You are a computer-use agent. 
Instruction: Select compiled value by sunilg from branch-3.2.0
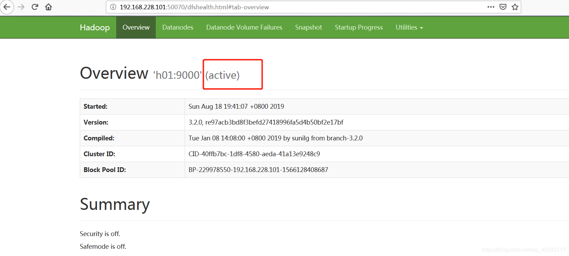[x=275, y=138]
